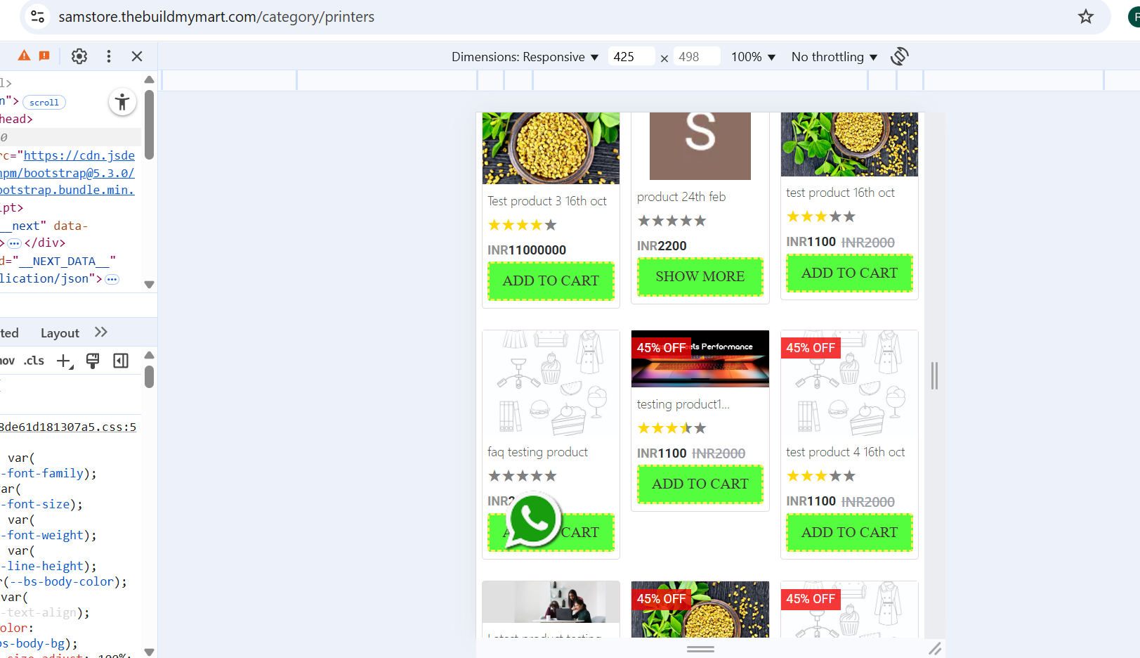Open DevTools warnings indicator

tap(24, 56)
